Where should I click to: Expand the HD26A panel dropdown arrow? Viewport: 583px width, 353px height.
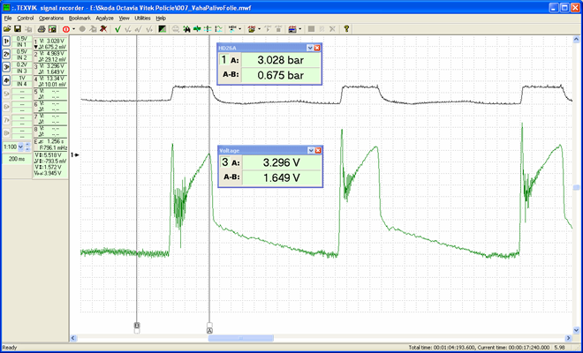click(310, 48)
